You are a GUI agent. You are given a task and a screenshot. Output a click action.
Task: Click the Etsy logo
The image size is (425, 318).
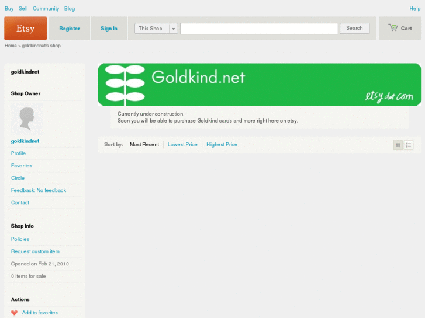pyautogui.click(x=26, y=28)
